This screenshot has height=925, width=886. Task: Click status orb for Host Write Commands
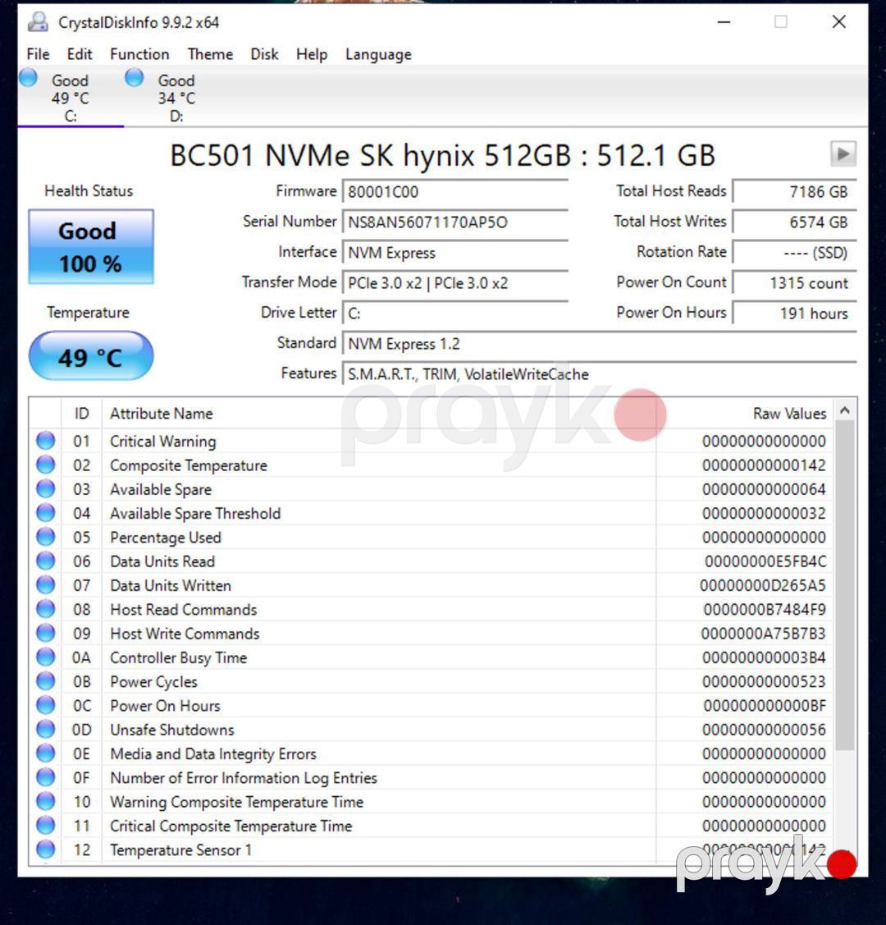(x=45, y=633)
